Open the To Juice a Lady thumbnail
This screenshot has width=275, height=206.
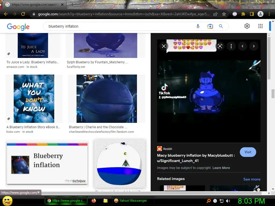[x=33, y=45]
